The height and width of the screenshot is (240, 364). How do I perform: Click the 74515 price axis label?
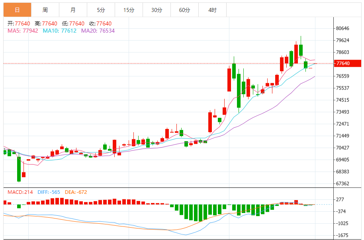342,100
